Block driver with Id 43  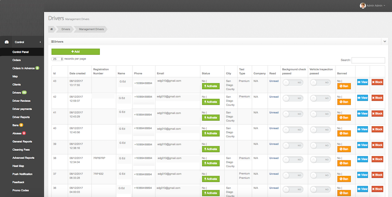(377, 82)
